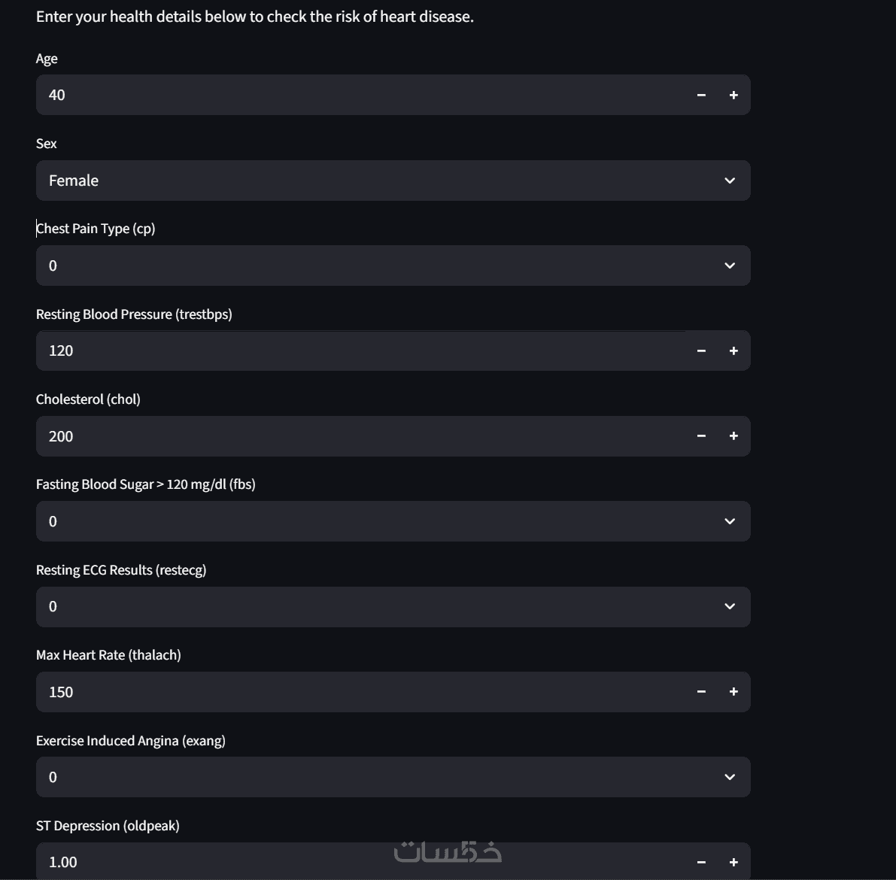Image resolution: width=896 pixels, height=880 pixels.
Task: Click the ST Depression input field
Action: 226,862
